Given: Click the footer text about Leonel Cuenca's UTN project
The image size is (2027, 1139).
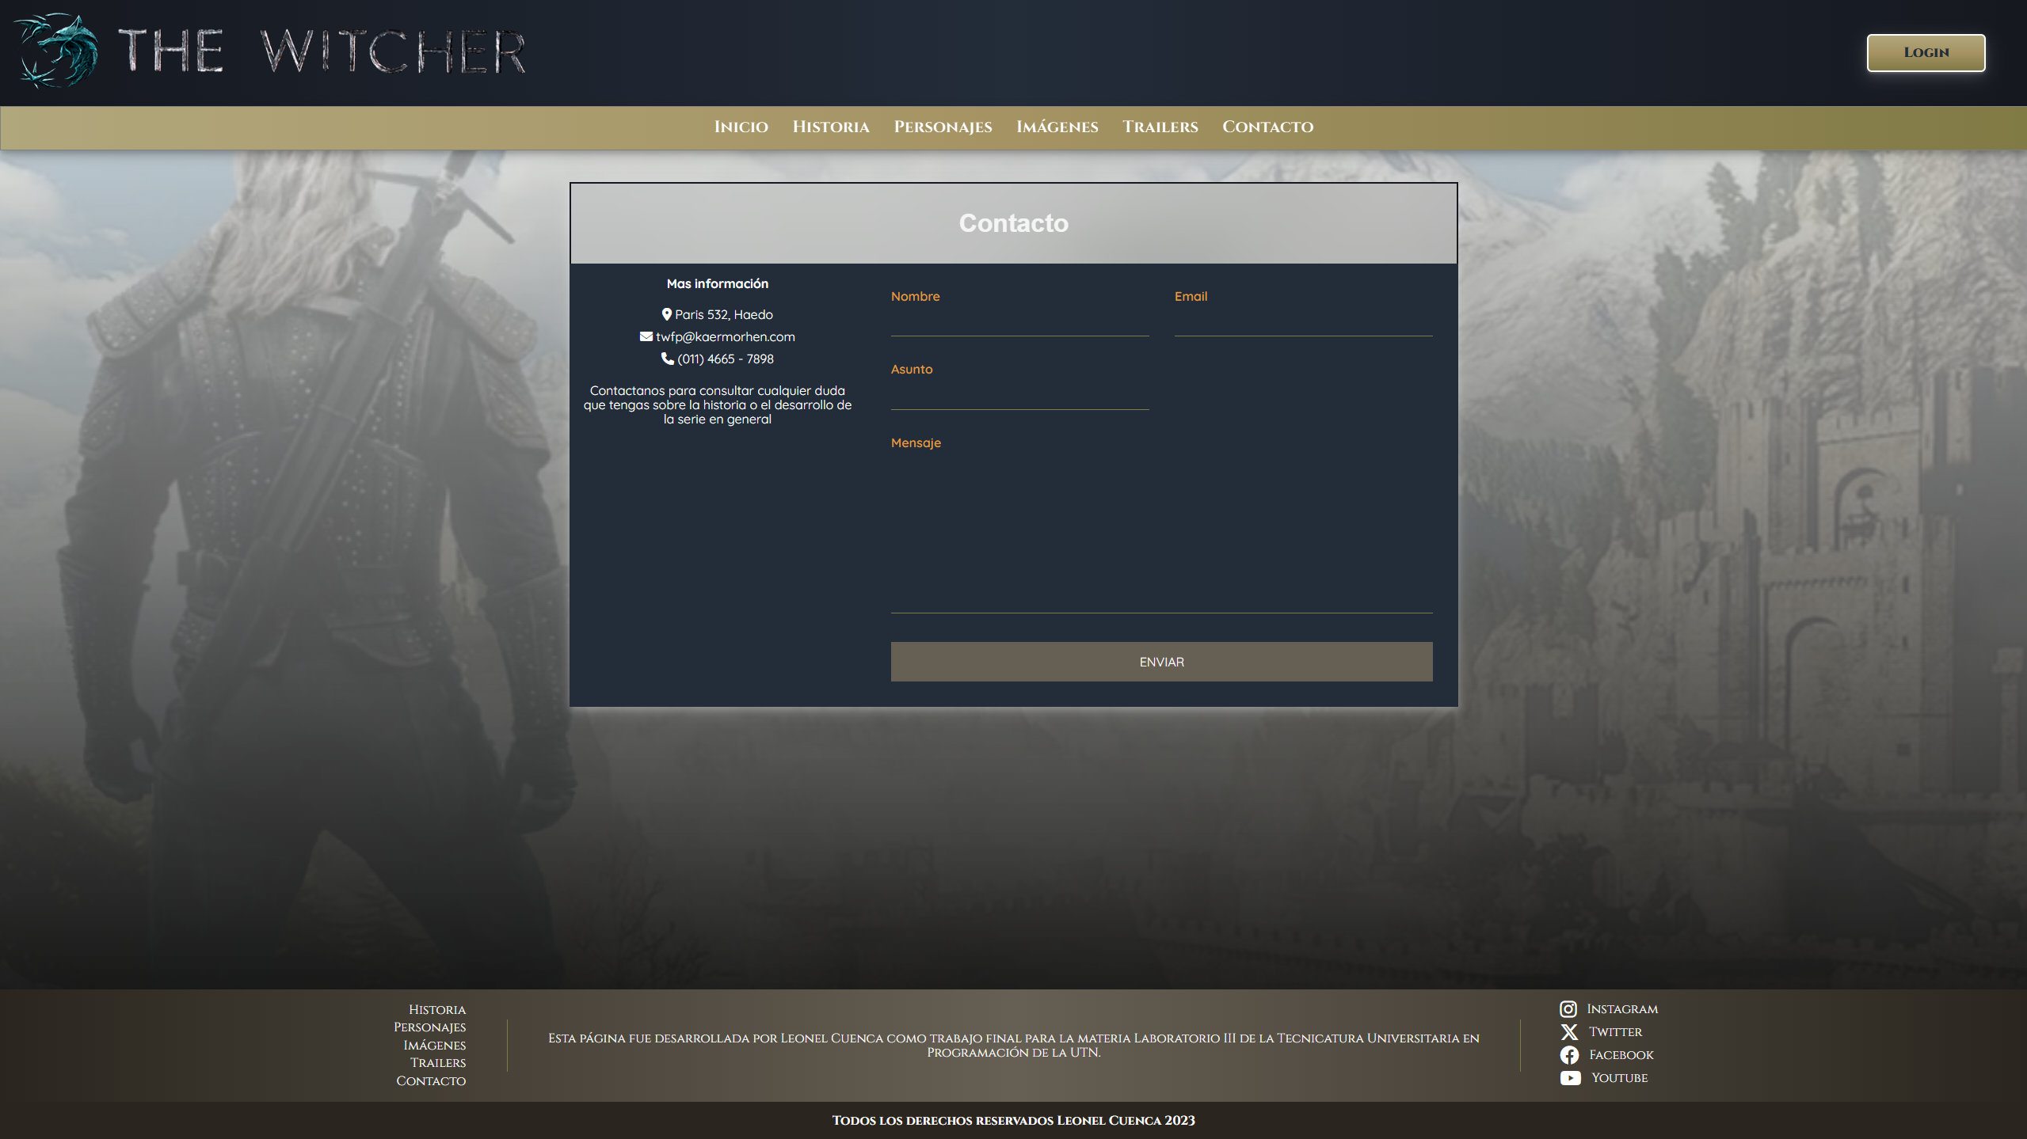Looking at the screenshot, I should (1014, 1046).
